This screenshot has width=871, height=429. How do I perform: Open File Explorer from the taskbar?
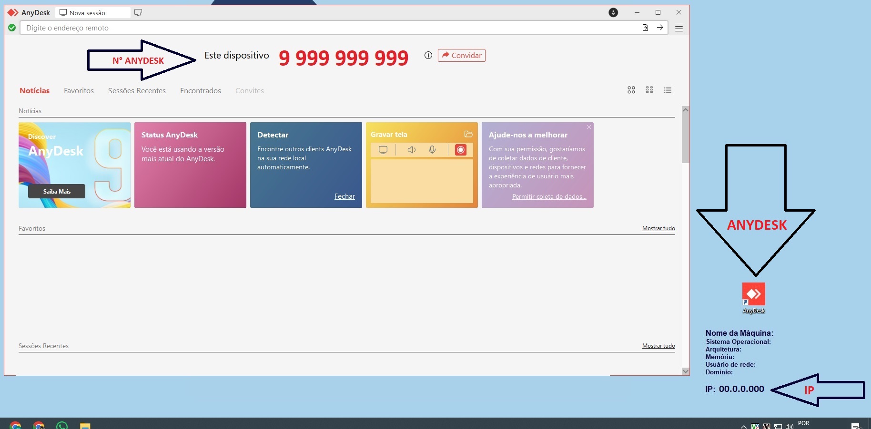pyautogui.click(x=85, y=426)
